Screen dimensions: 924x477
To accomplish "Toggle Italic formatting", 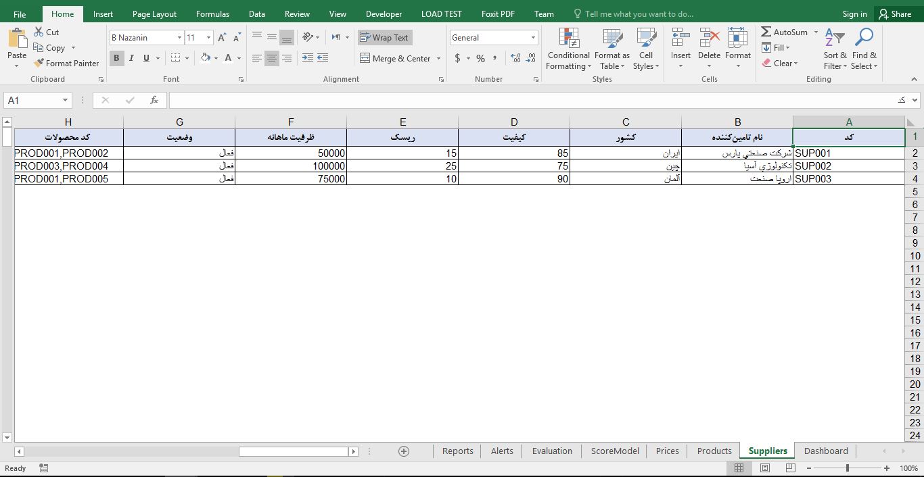I will pos(131,58).
